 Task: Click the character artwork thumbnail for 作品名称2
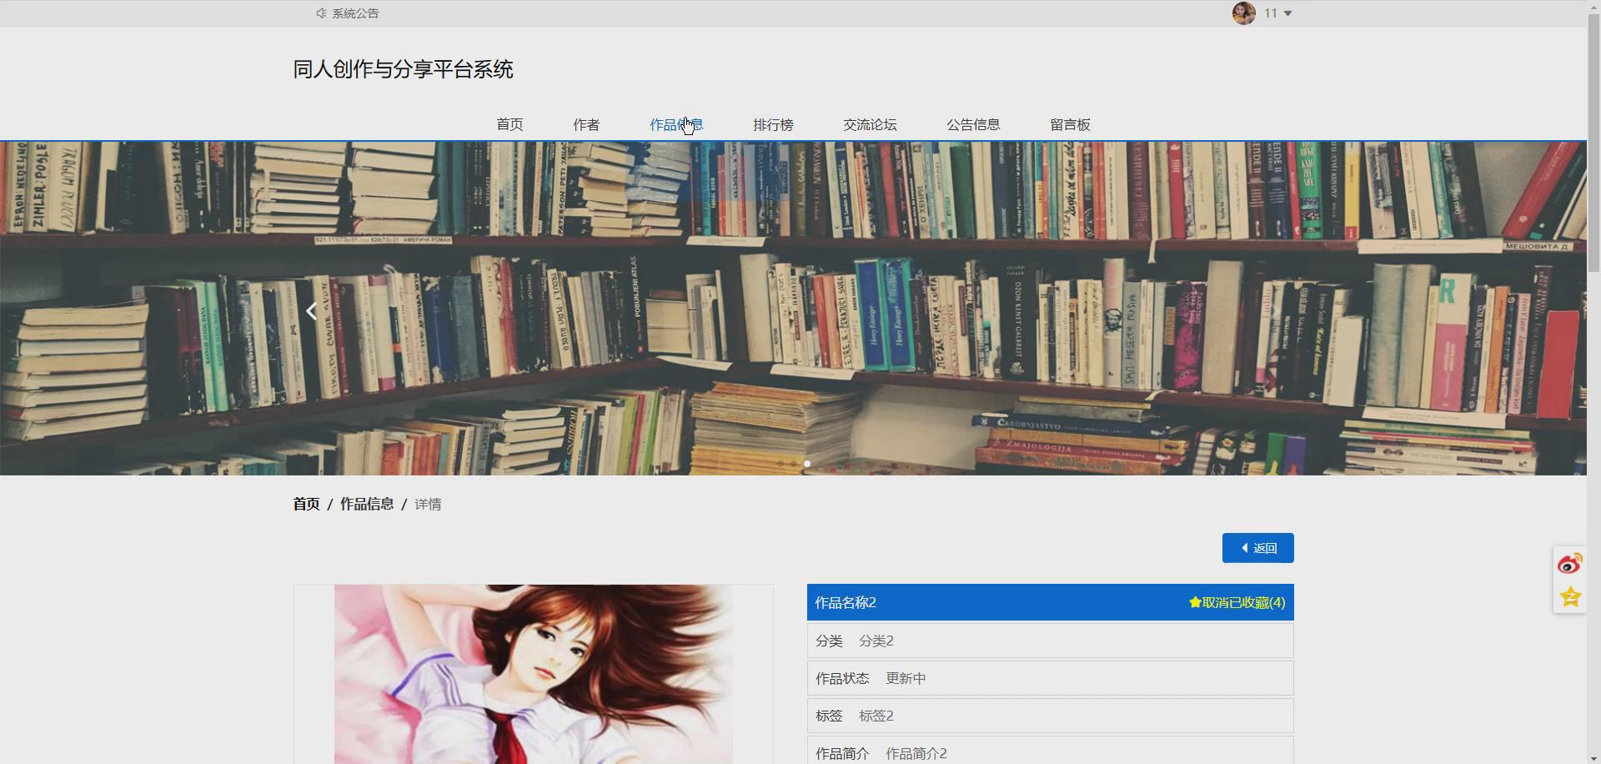click(534, 676)
